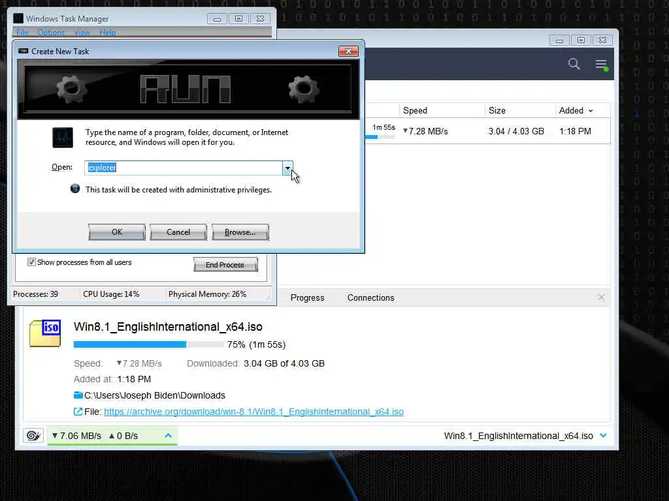Click the folder icon beside Downloads path
This screenshot has width=669, height=501.
tap(78, 395)
